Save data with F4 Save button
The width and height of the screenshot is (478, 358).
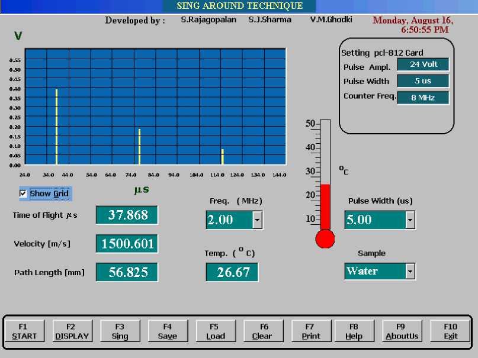(168, 331)
